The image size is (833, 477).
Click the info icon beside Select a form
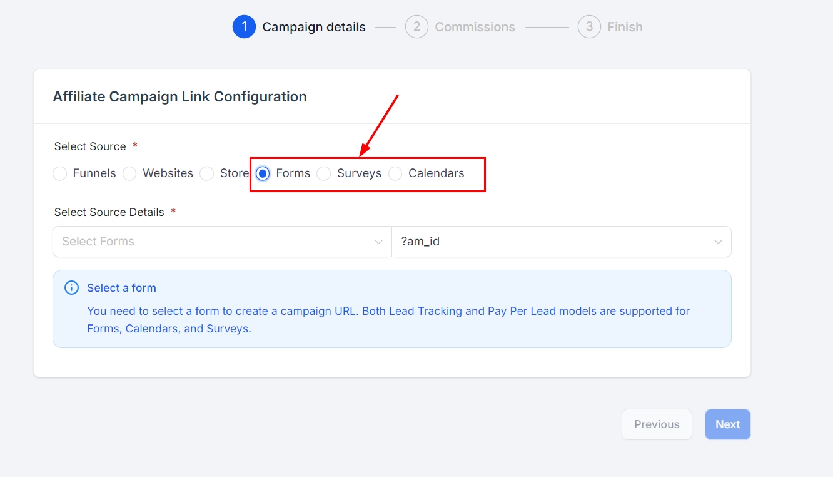tap(72, 288)
